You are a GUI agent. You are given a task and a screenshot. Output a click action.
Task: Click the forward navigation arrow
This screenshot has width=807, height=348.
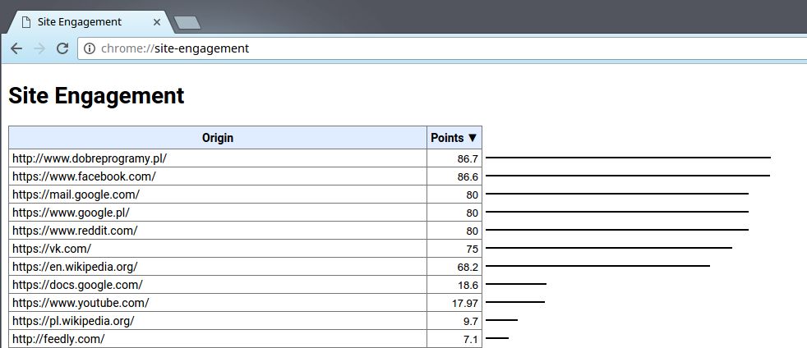39,48
